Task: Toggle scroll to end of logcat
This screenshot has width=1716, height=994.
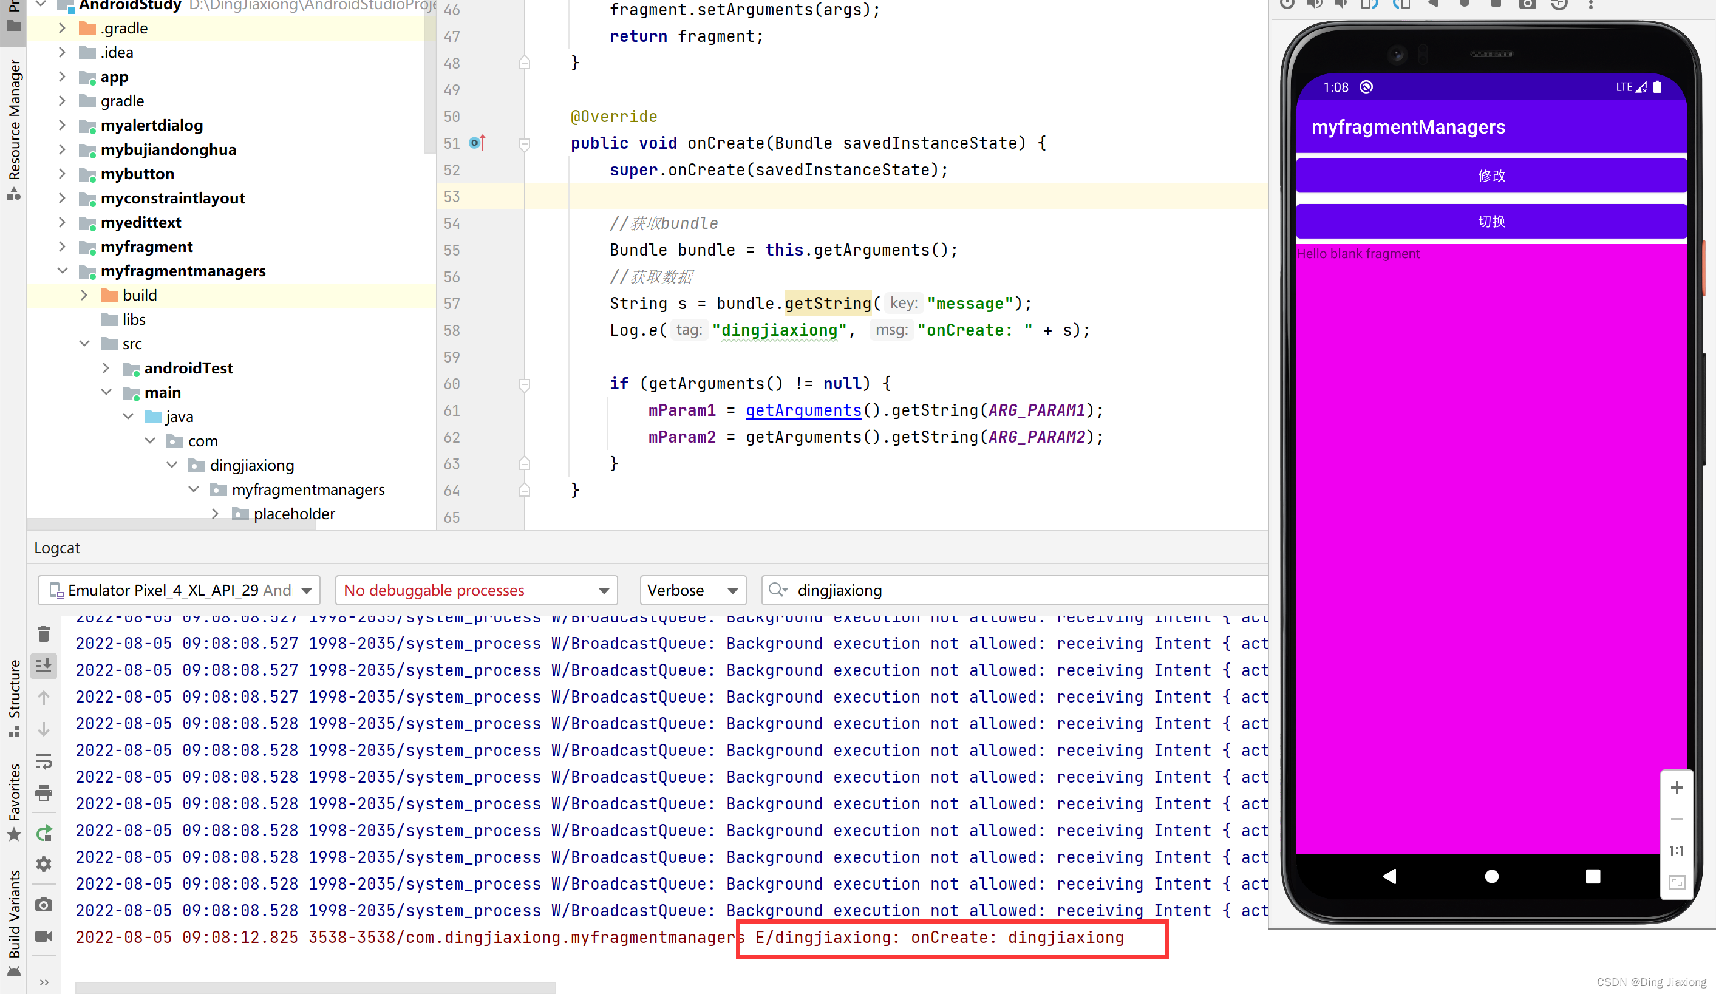Action: pos(44,665)
